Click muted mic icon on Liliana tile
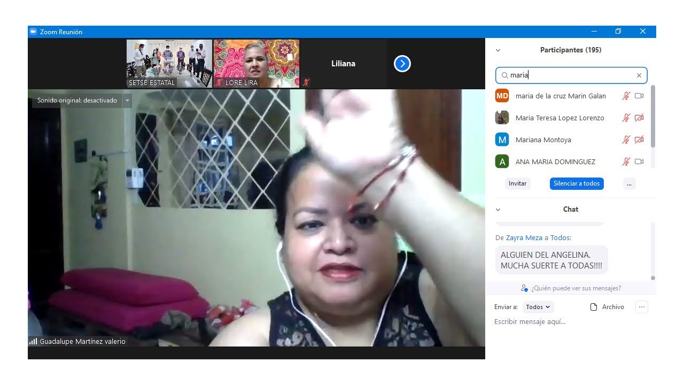Image resolution: width=684 pixels, height=385 pixels. click(306, 82)
